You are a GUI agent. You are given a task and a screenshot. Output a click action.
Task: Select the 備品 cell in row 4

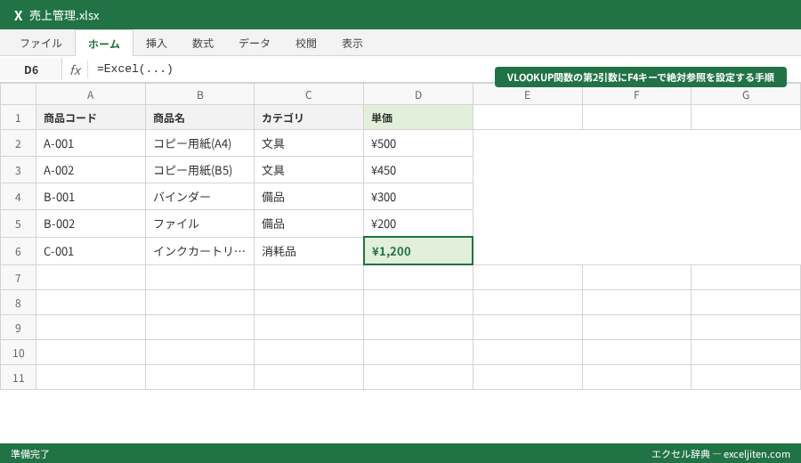pos(309,197)
